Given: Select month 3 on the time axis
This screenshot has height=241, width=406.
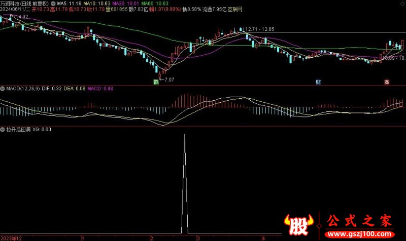Looking at the screenshot, I should click(198, 237).
